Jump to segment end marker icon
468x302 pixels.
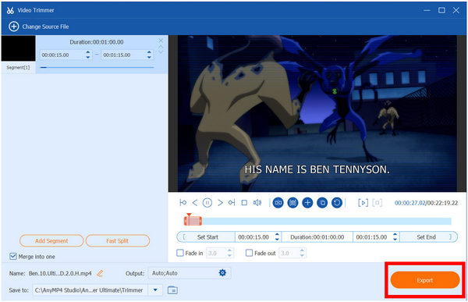tap(232, 203)
